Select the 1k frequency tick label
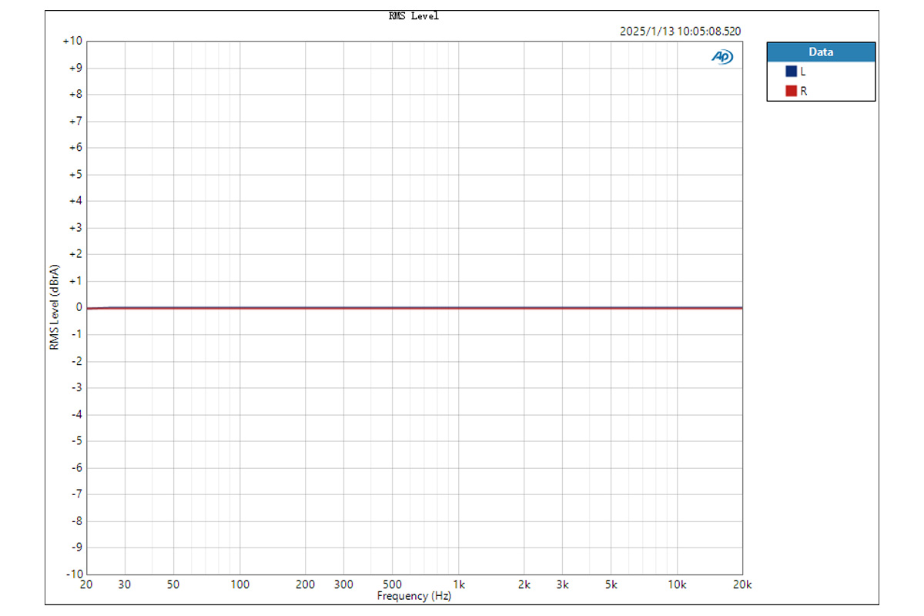The image size is (924, 616). click(458, 584)
